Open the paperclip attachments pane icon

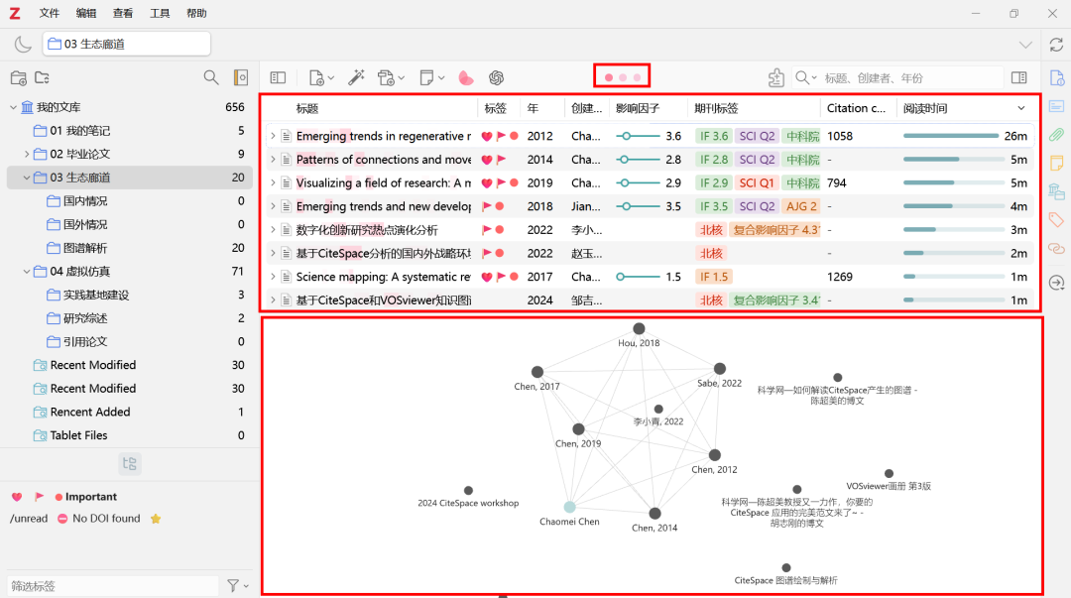tap(1056, 135)
